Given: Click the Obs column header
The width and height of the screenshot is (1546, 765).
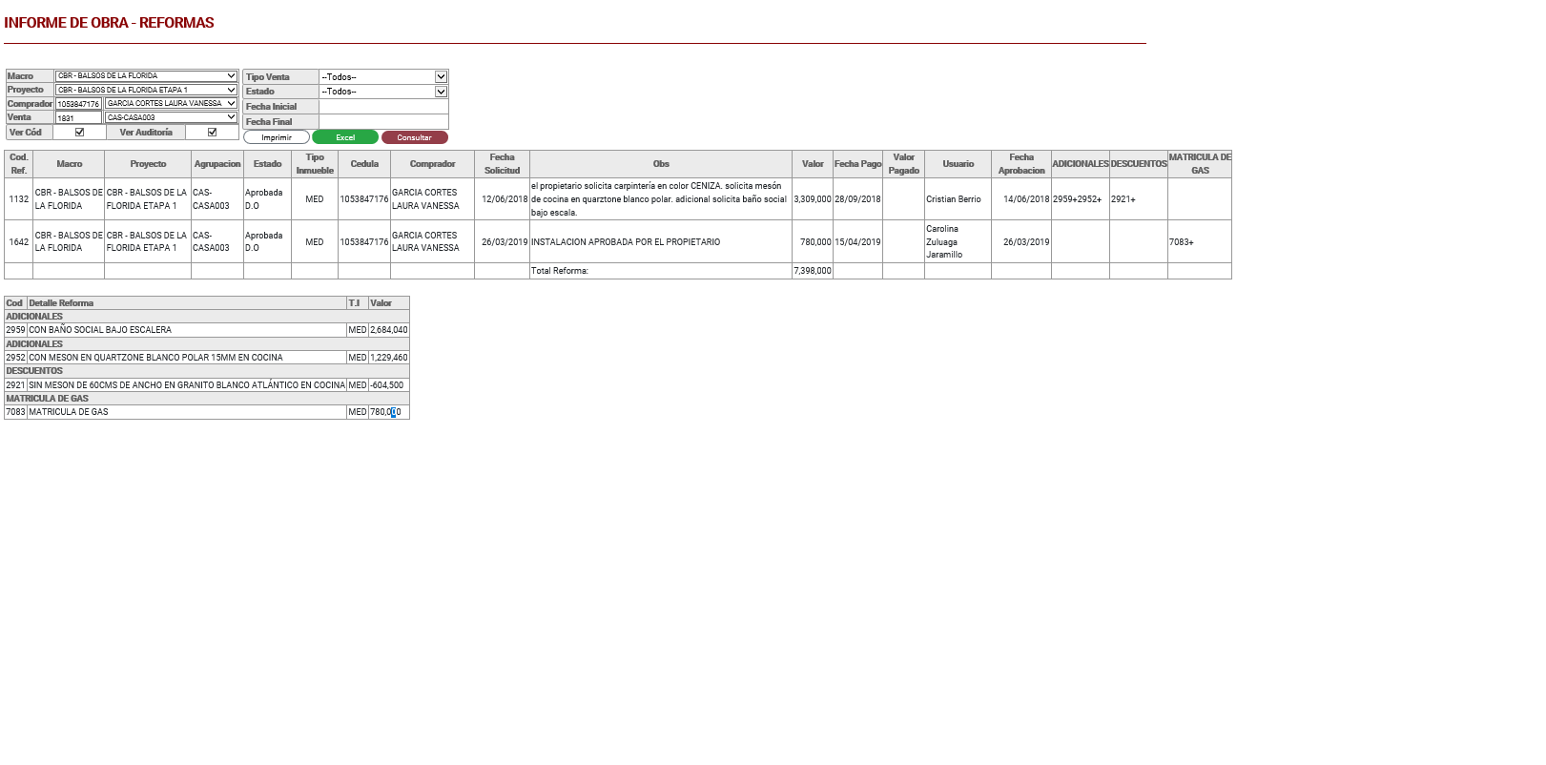Looking at the screenshot, I should click(x=661, y=164).
